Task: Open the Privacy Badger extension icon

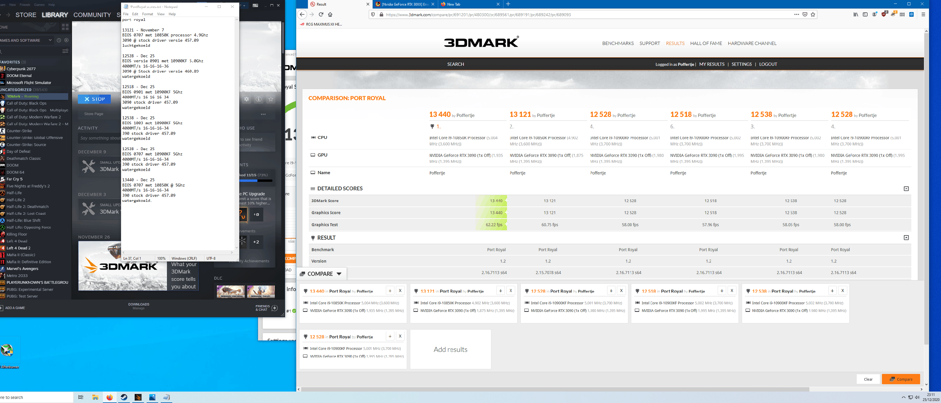Action: coord(893,14)
